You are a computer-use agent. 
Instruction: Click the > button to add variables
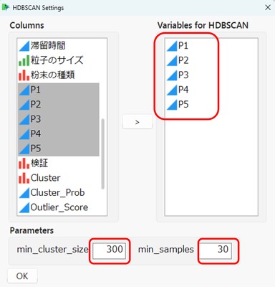(137, 122)
